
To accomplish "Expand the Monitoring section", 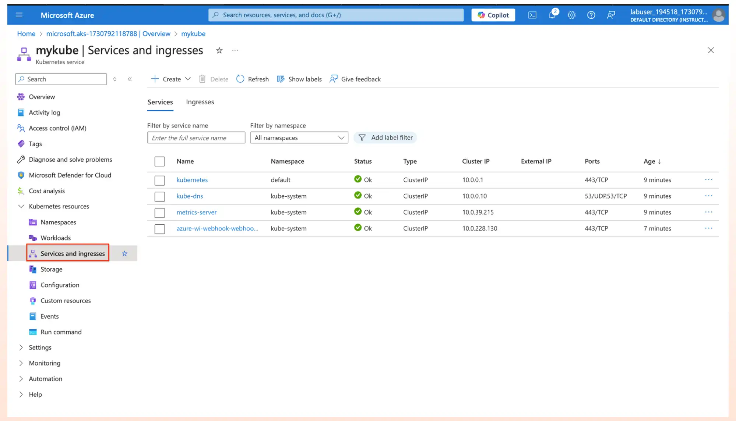I will (x=21, y=363).
